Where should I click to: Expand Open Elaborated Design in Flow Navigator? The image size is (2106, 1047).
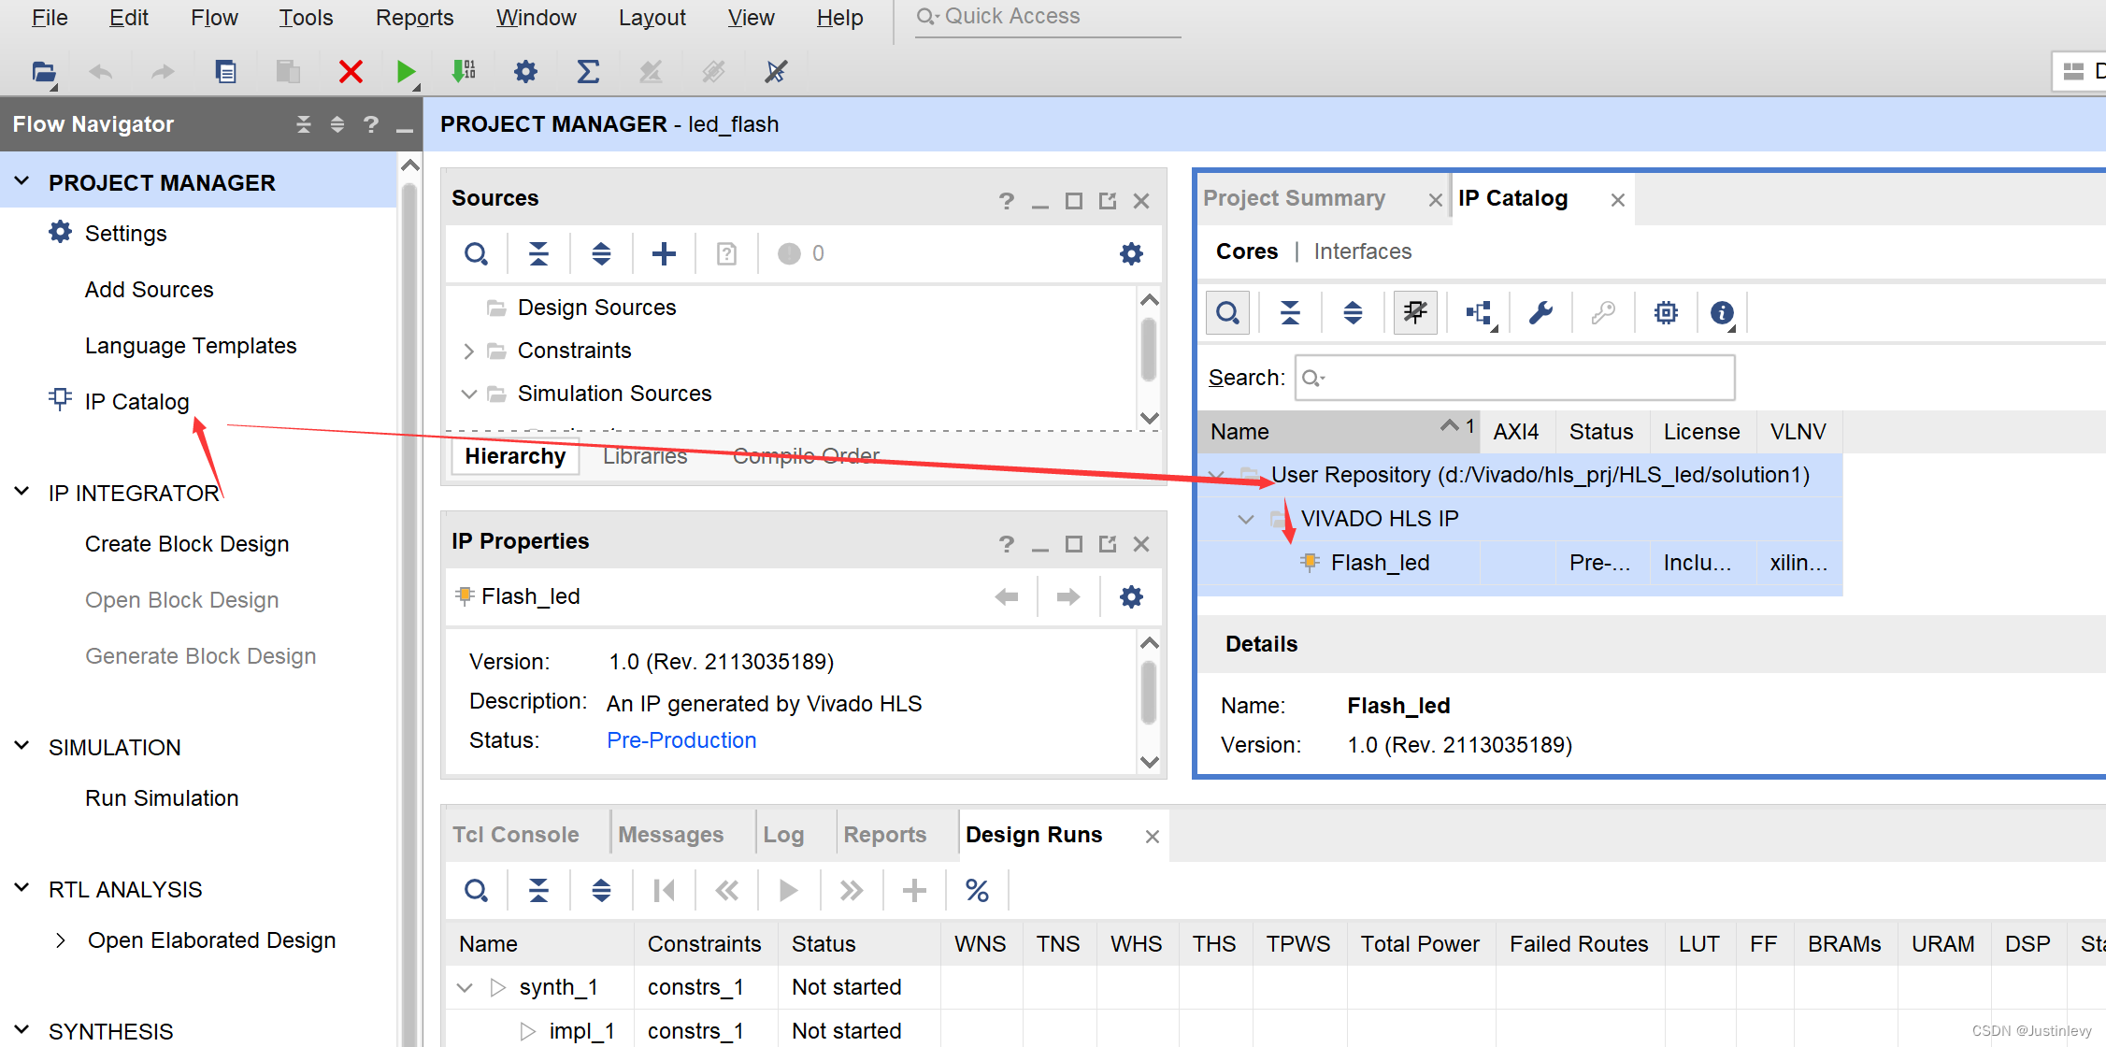point(61,940)
